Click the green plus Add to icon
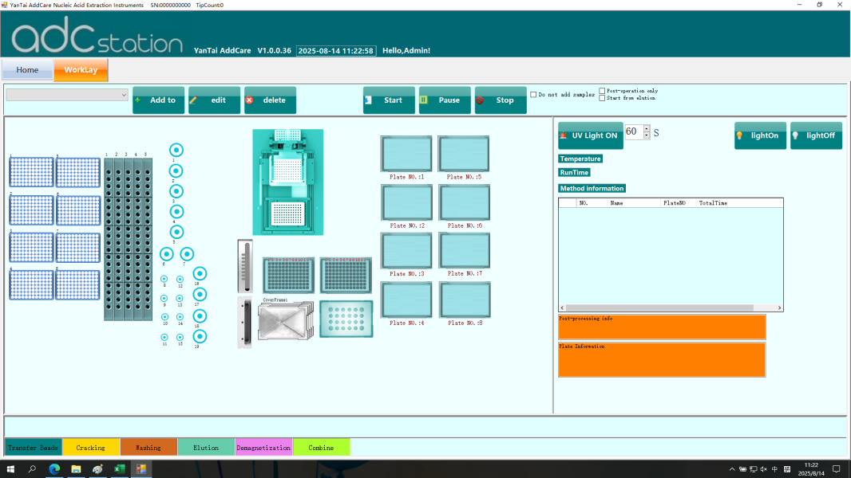 [x=137, y=100]
